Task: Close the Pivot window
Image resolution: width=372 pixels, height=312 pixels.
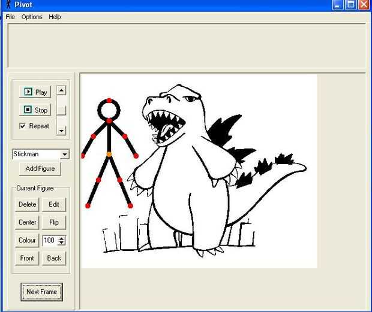Action: [364, 5]
